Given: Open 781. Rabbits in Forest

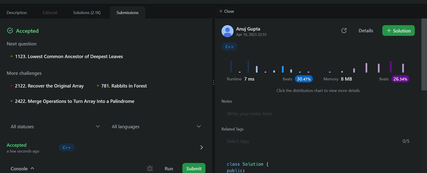Looking at the screenshot, I should 124,86.
